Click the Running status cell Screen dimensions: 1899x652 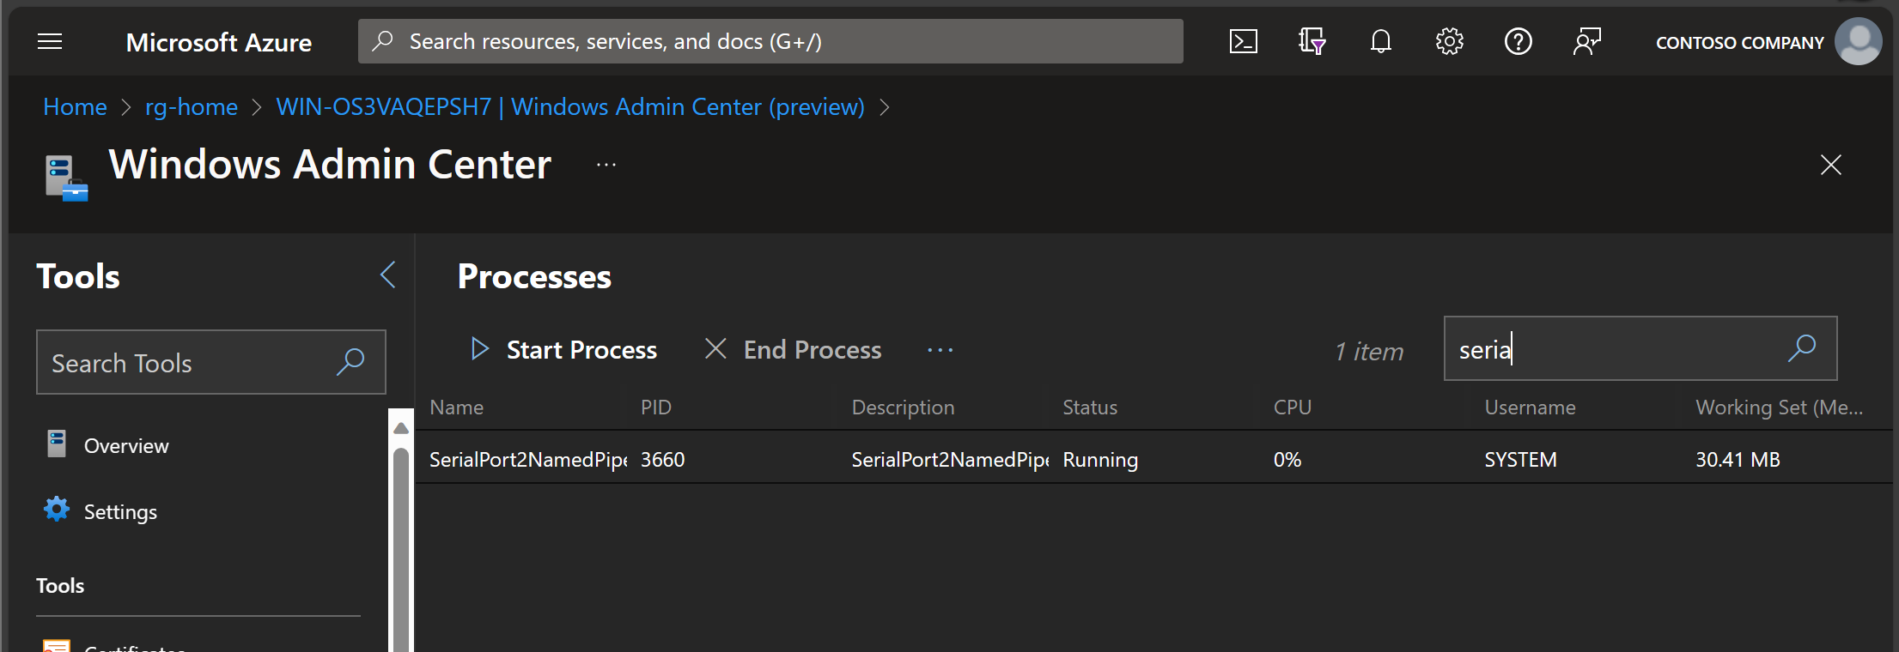[1100, 460]
